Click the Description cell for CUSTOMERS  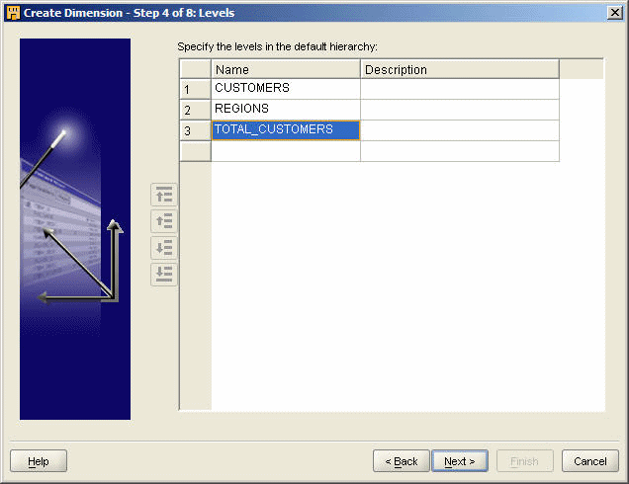click(459, 89)
